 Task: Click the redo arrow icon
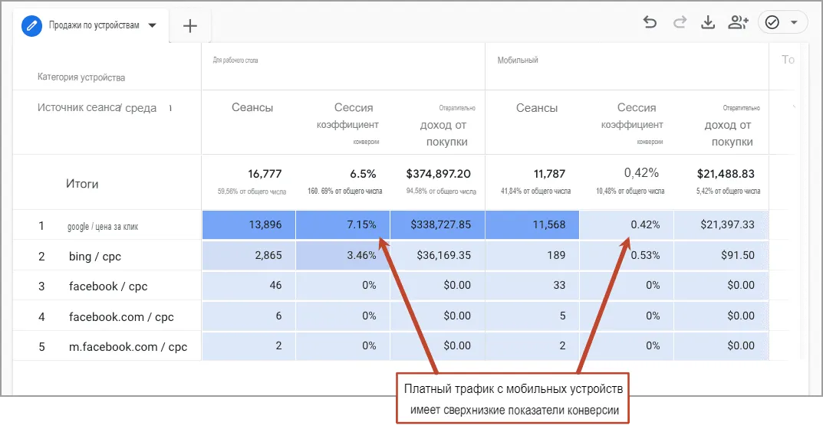pos(680,22)
